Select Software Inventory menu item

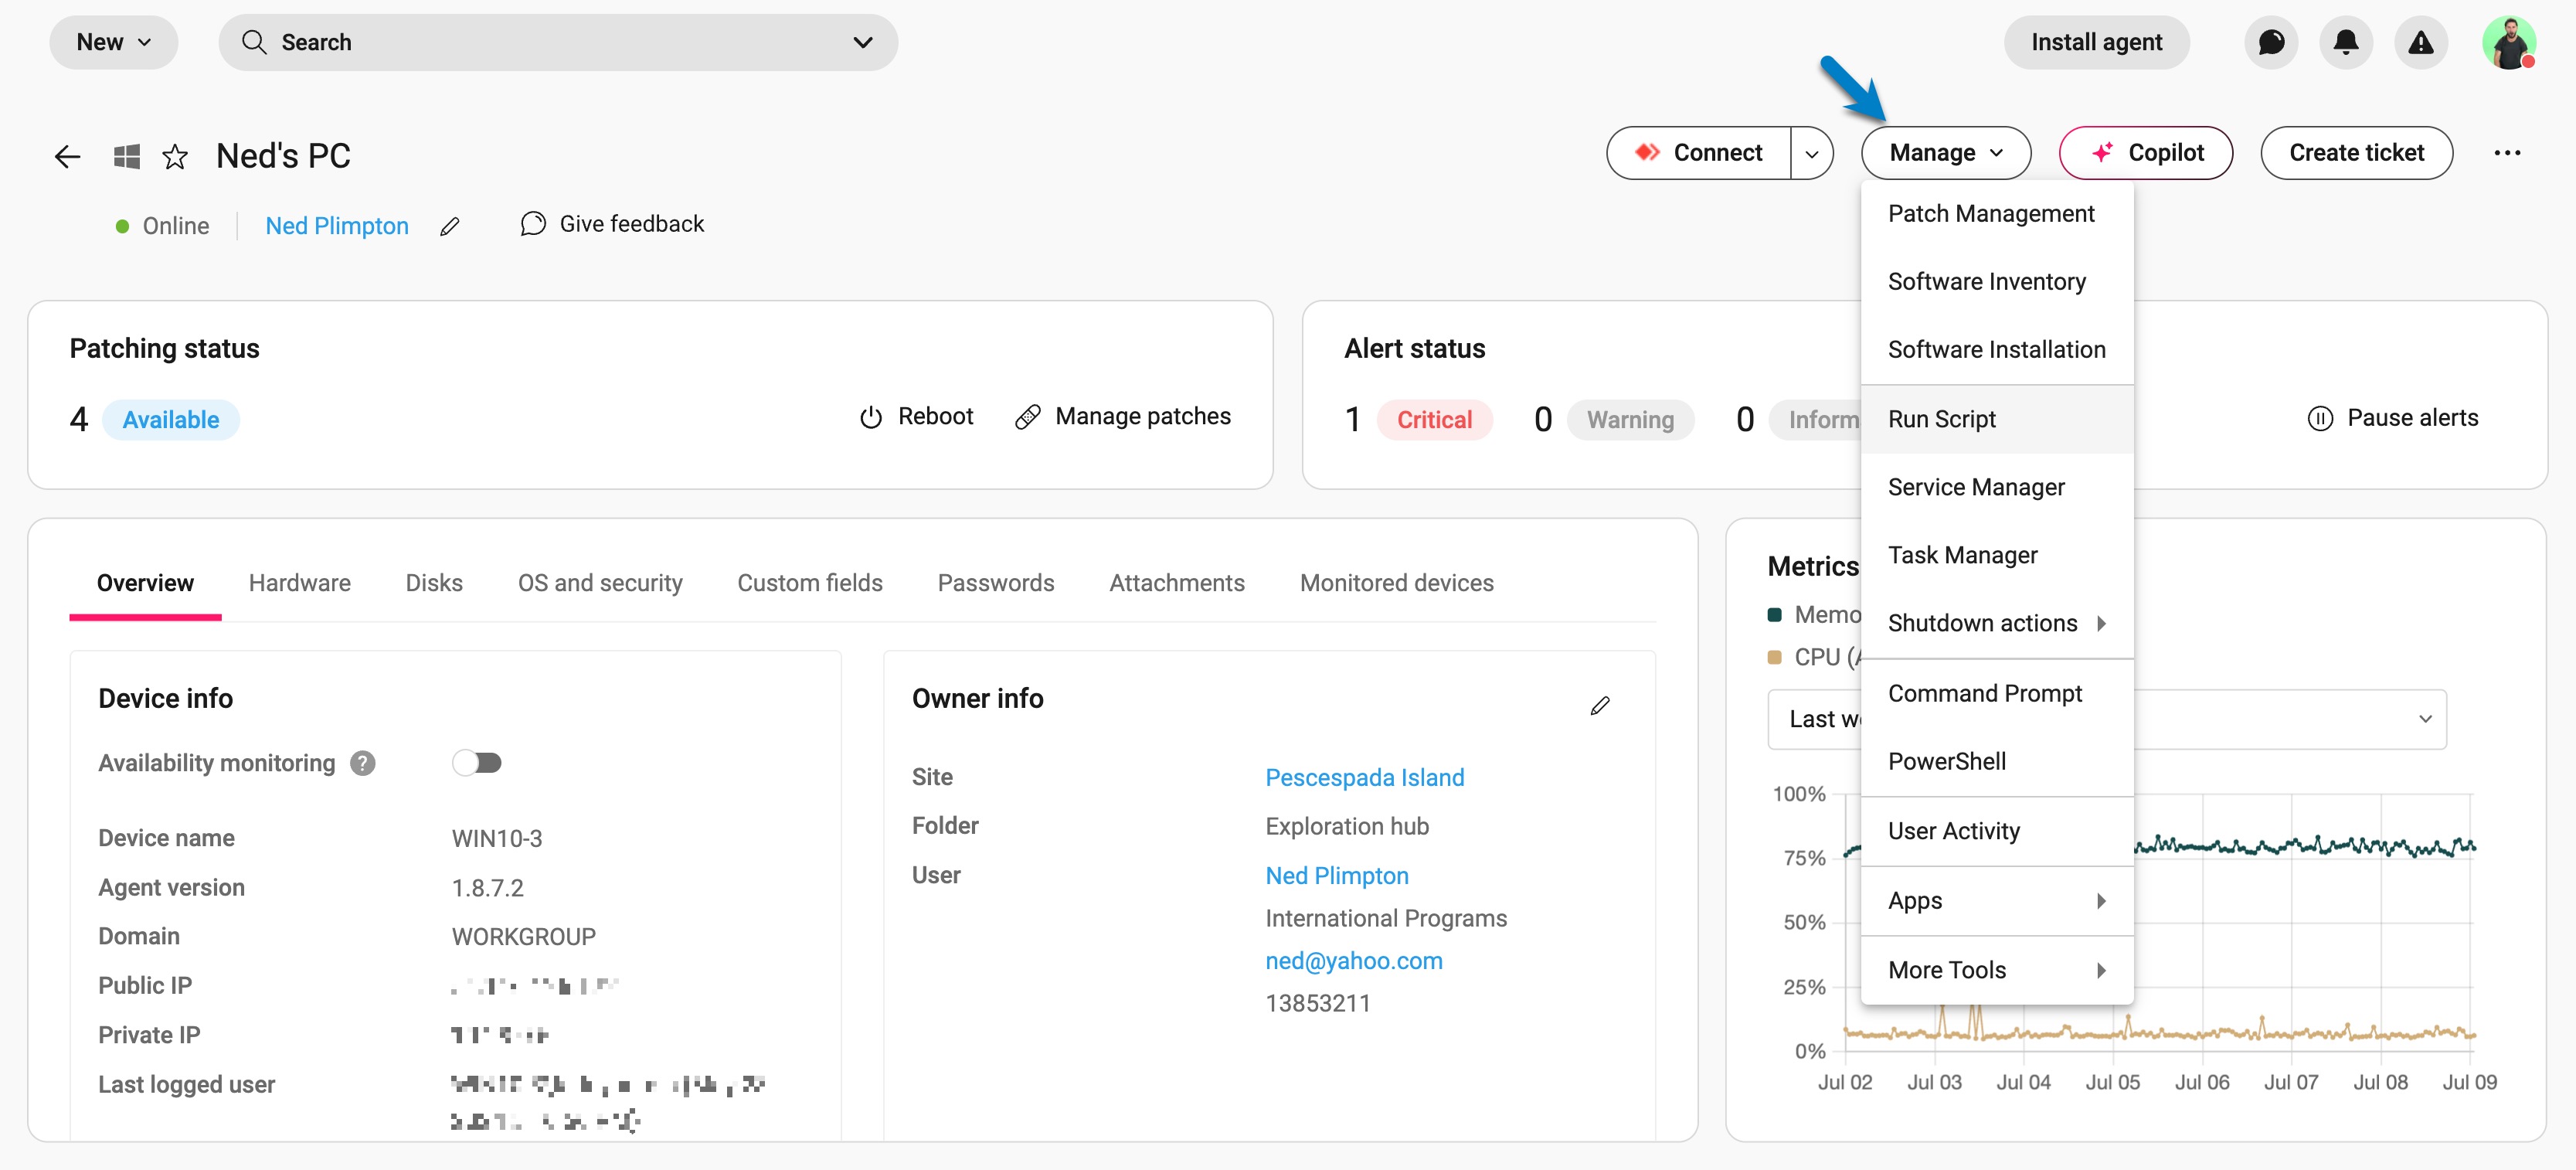pos(1997,282)
